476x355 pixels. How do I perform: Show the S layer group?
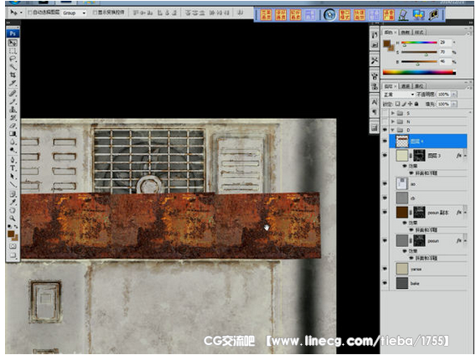(x=385, y=113)
